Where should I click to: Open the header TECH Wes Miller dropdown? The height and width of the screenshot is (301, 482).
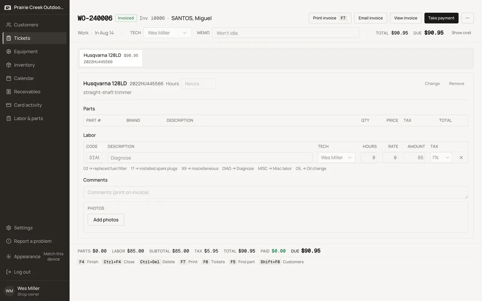click(x=168, y=33)
